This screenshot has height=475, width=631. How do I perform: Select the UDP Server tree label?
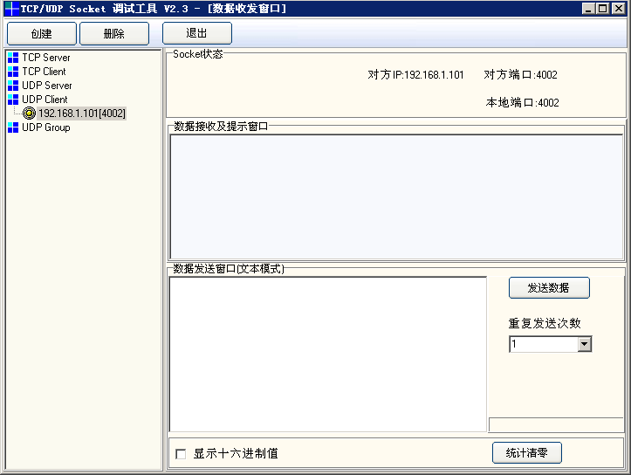click(46, 86)
